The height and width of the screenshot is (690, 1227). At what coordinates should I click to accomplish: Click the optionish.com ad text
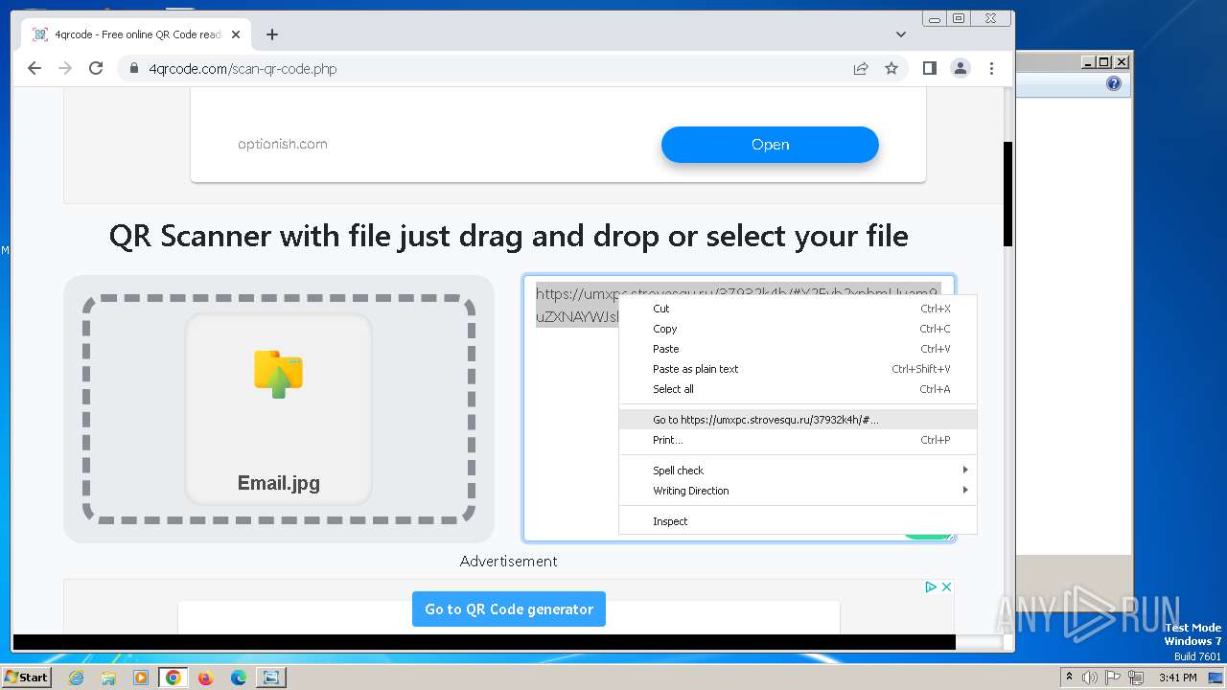(x=283, y=144)
